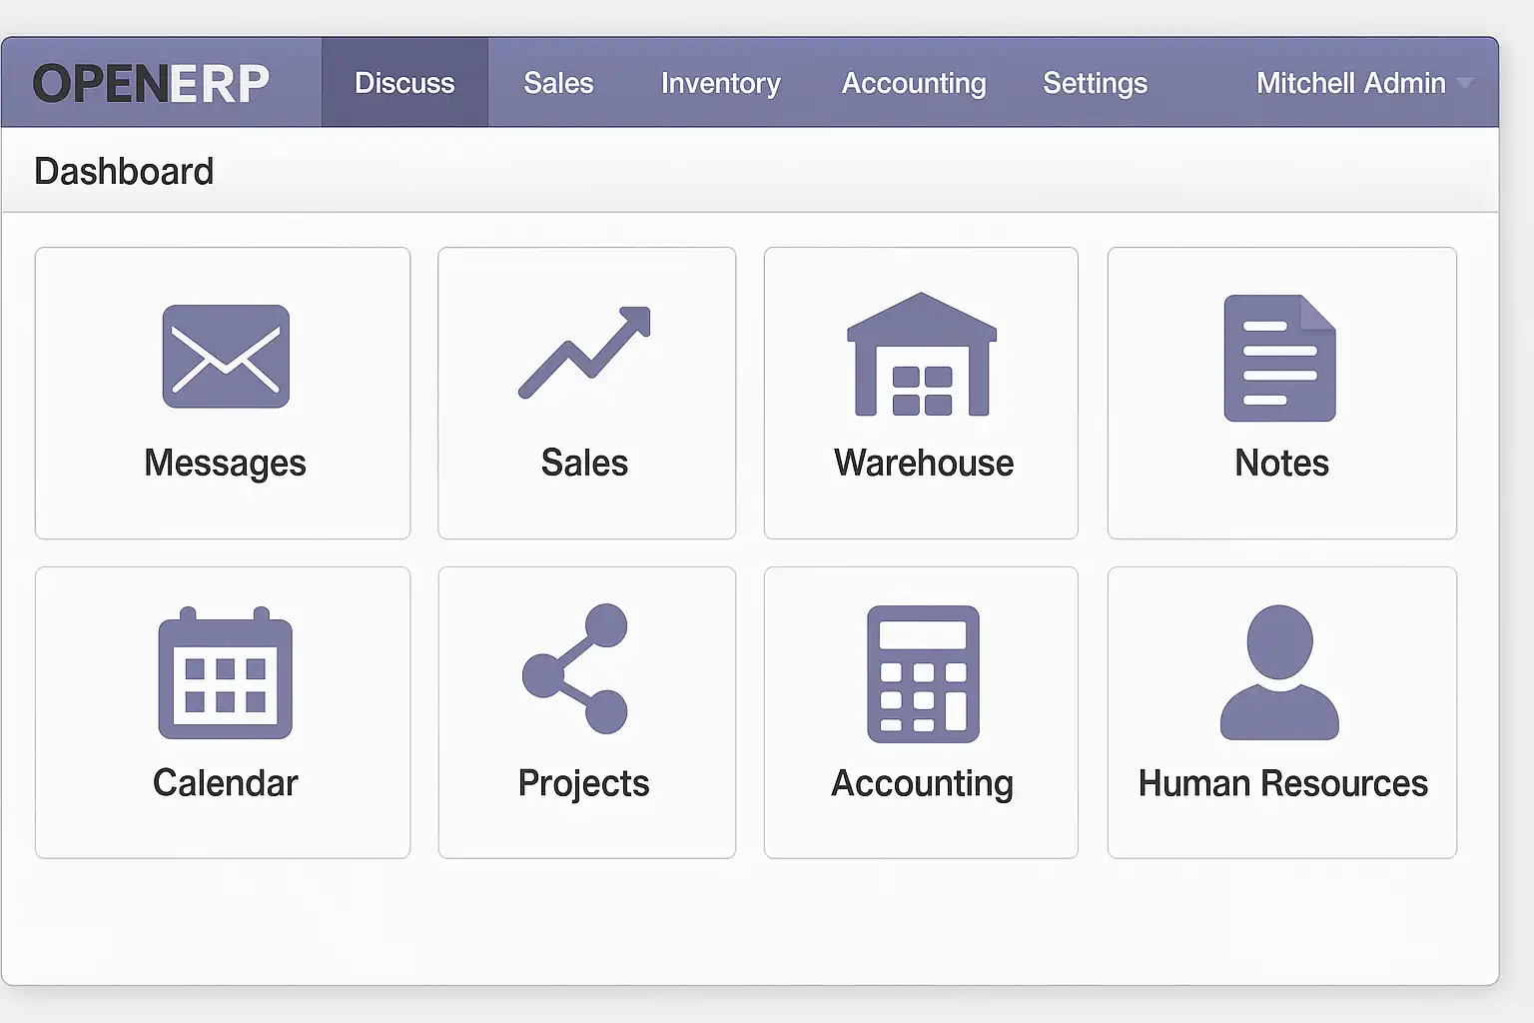
Task: Open the Accounting calculator icon
Action: (x=923, y=674)
